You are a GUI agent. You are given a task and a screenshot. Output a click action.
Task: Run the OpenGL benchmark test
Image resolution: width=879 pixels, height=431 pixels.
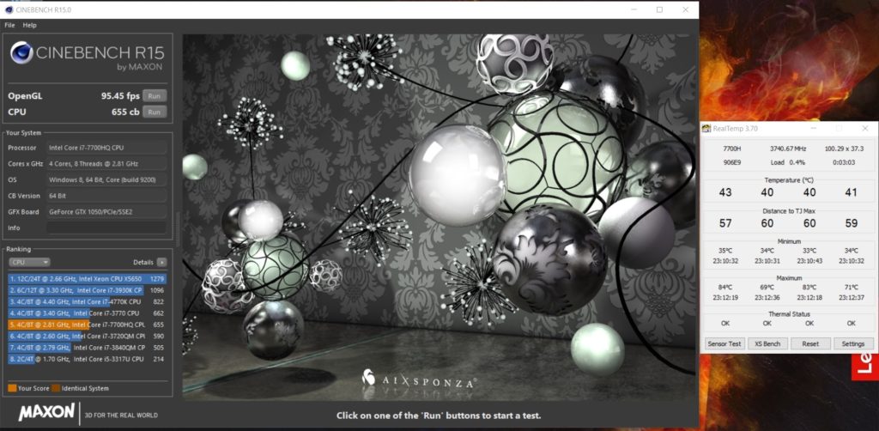pyautogui.click(x=155, y=95)
